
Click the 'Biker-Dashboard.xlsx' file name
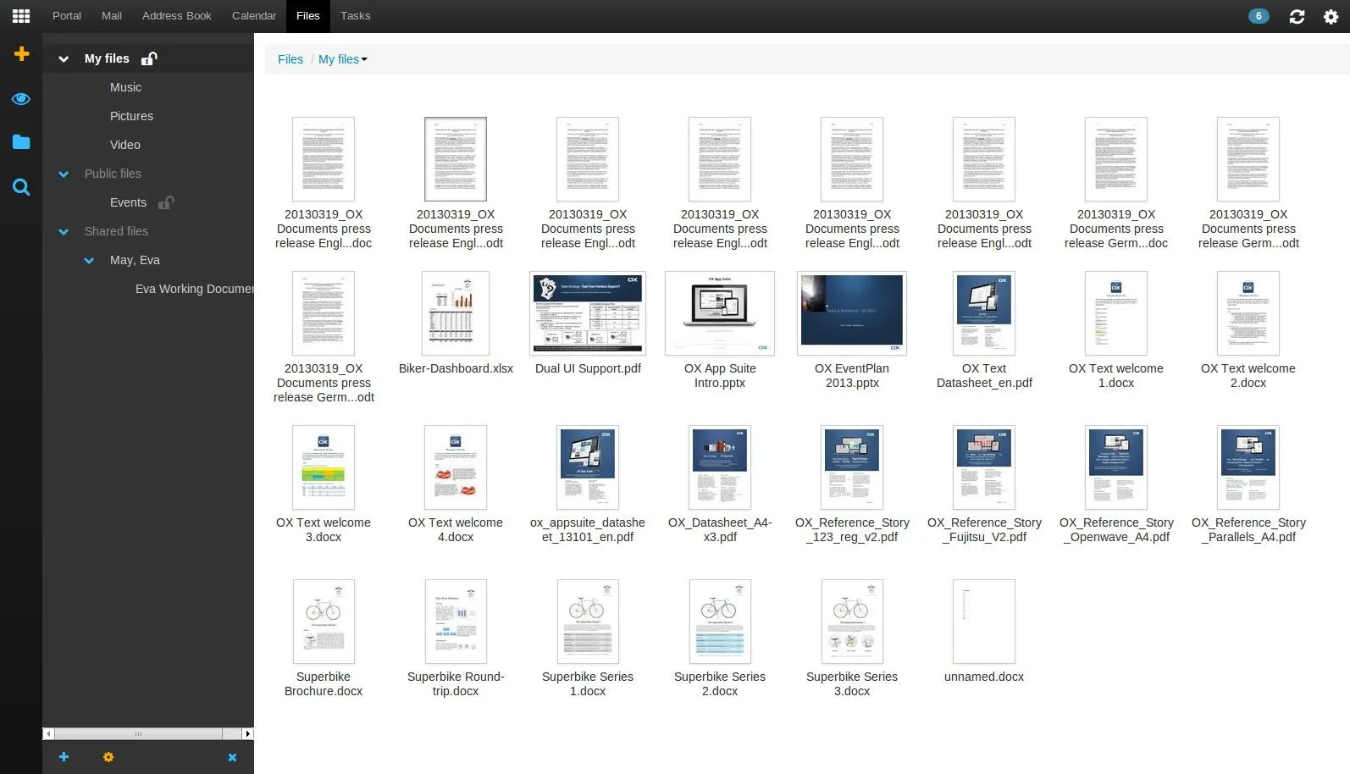tap(456, 368)
